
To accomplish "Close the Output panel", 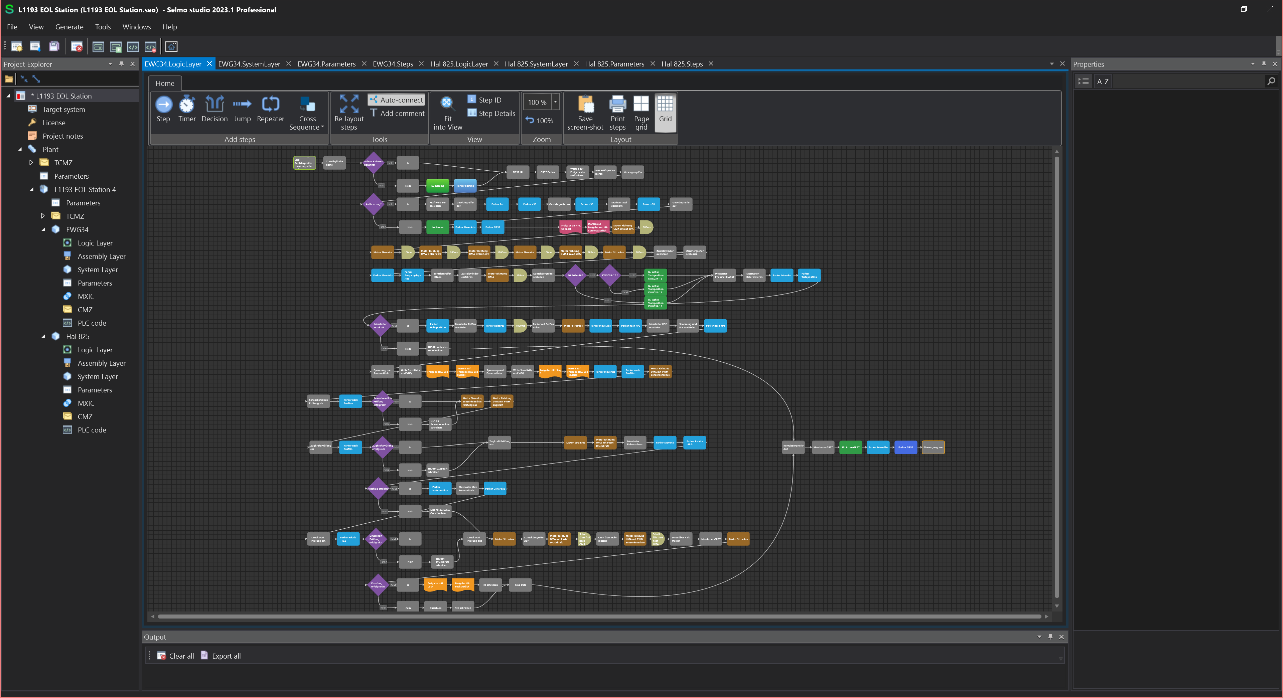I will pyautogui.click(x=1061, y=636).
